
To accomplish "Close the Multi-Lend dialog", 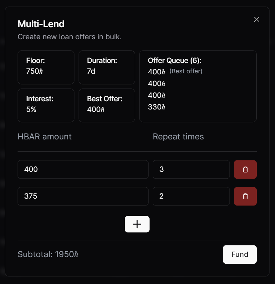I will click(256, 19).
